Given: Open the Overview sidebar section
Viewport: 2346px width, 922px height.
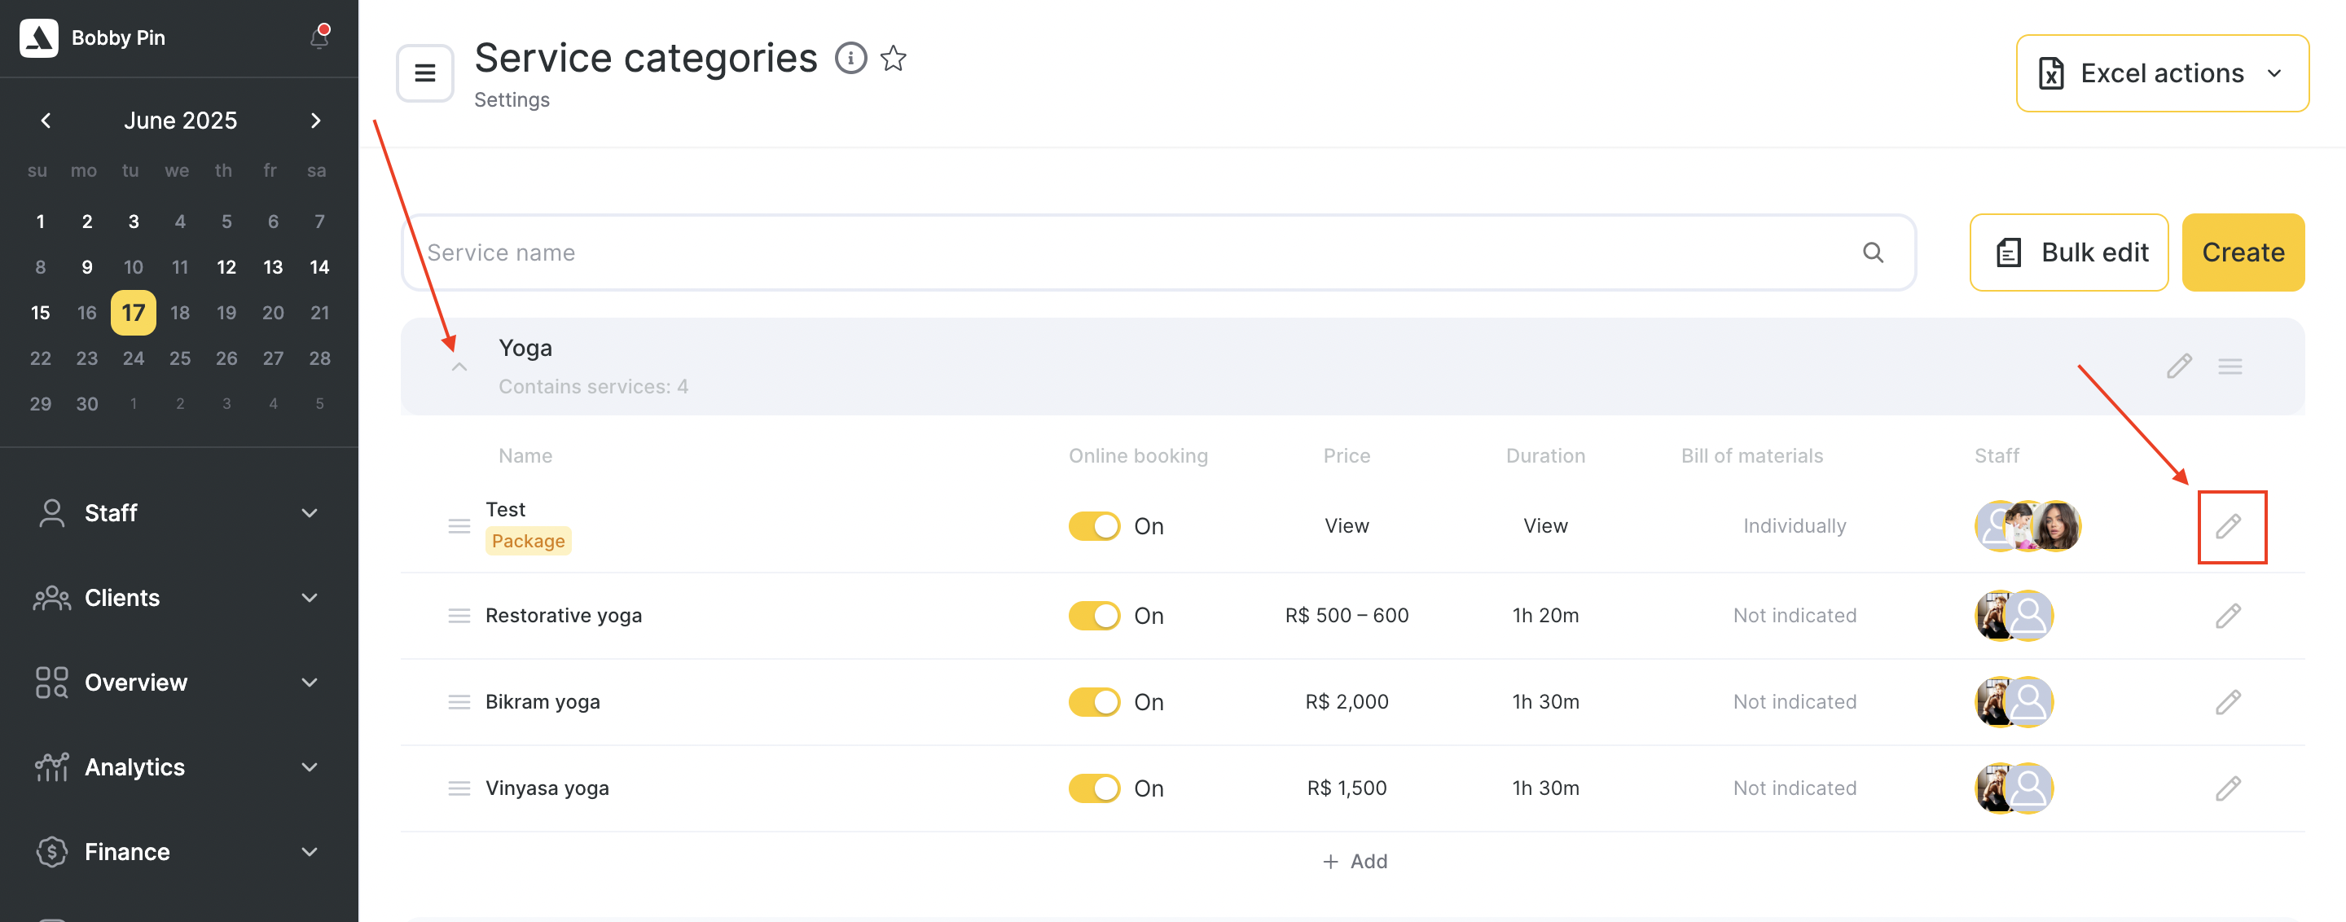Looking at the screenshot, I should pos(178,682).
